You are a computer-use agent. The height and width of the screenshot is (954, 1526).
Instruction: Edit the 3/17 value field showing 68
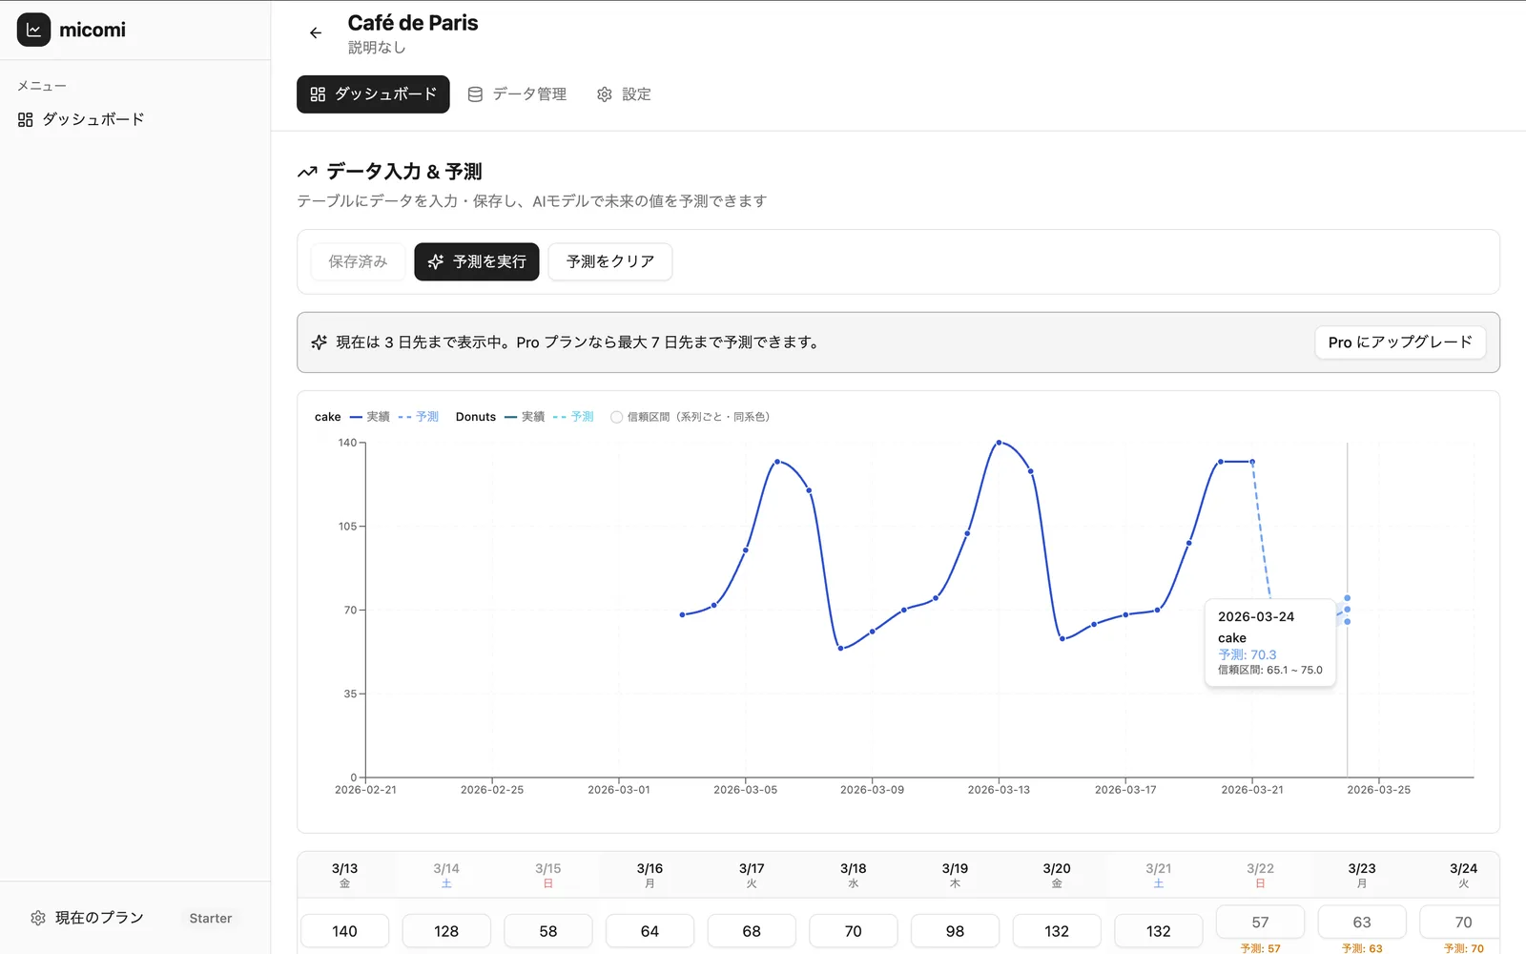tap(752, 931)
